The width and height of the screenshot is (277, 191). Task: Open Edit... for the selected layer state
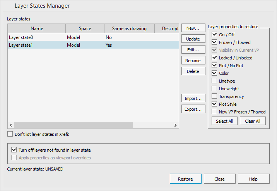[193, 50]
